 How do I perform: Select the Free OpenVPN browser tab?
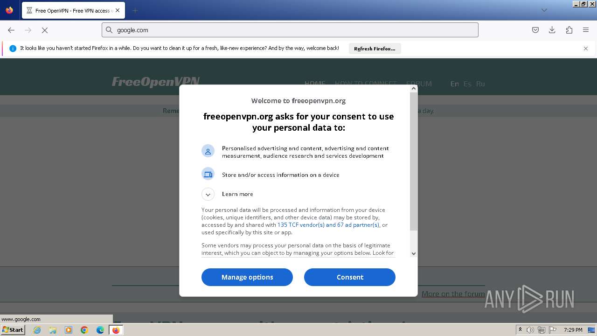tap(73, 10)
